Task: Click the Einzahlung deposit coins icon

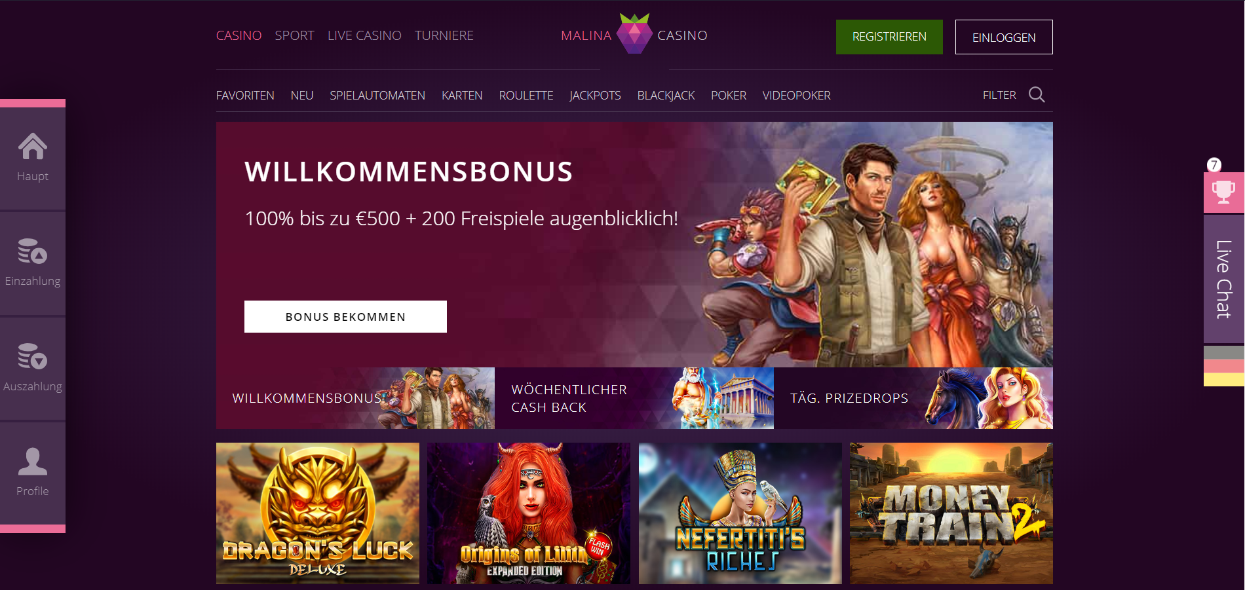Action: coord(32,251)
